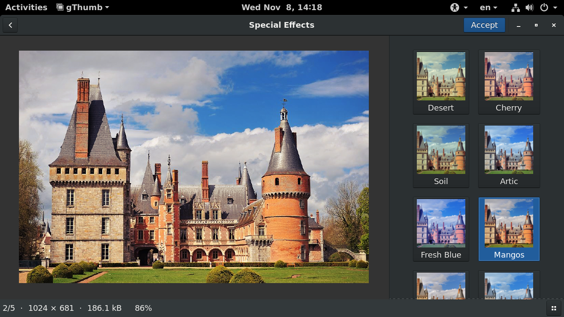Click the 186.1 kB file size text

point(104,308)
